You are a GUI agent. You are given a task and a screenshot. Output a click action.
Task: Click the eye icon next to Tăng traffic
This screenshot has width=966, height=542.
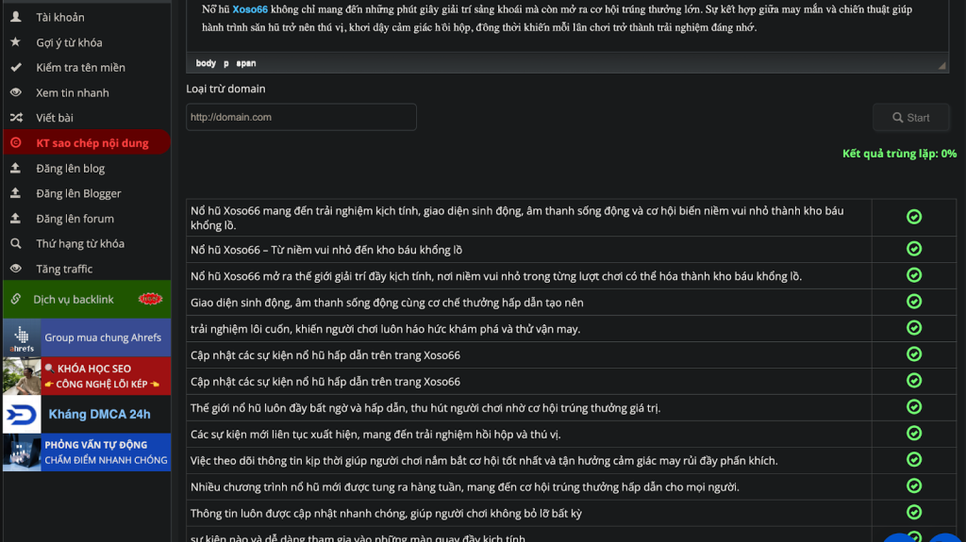tap(15, 269)
